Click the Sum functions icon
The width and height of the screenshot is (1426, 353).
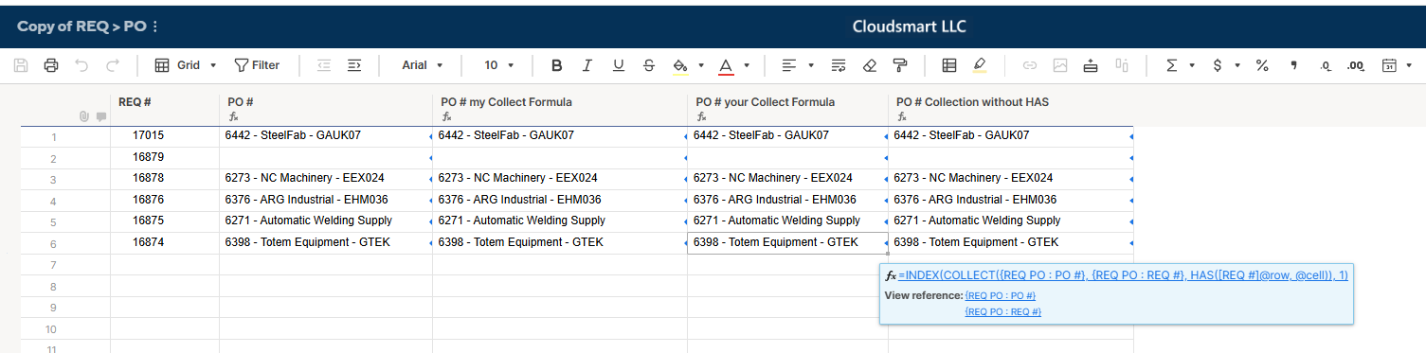click(x=1171, y=65)
